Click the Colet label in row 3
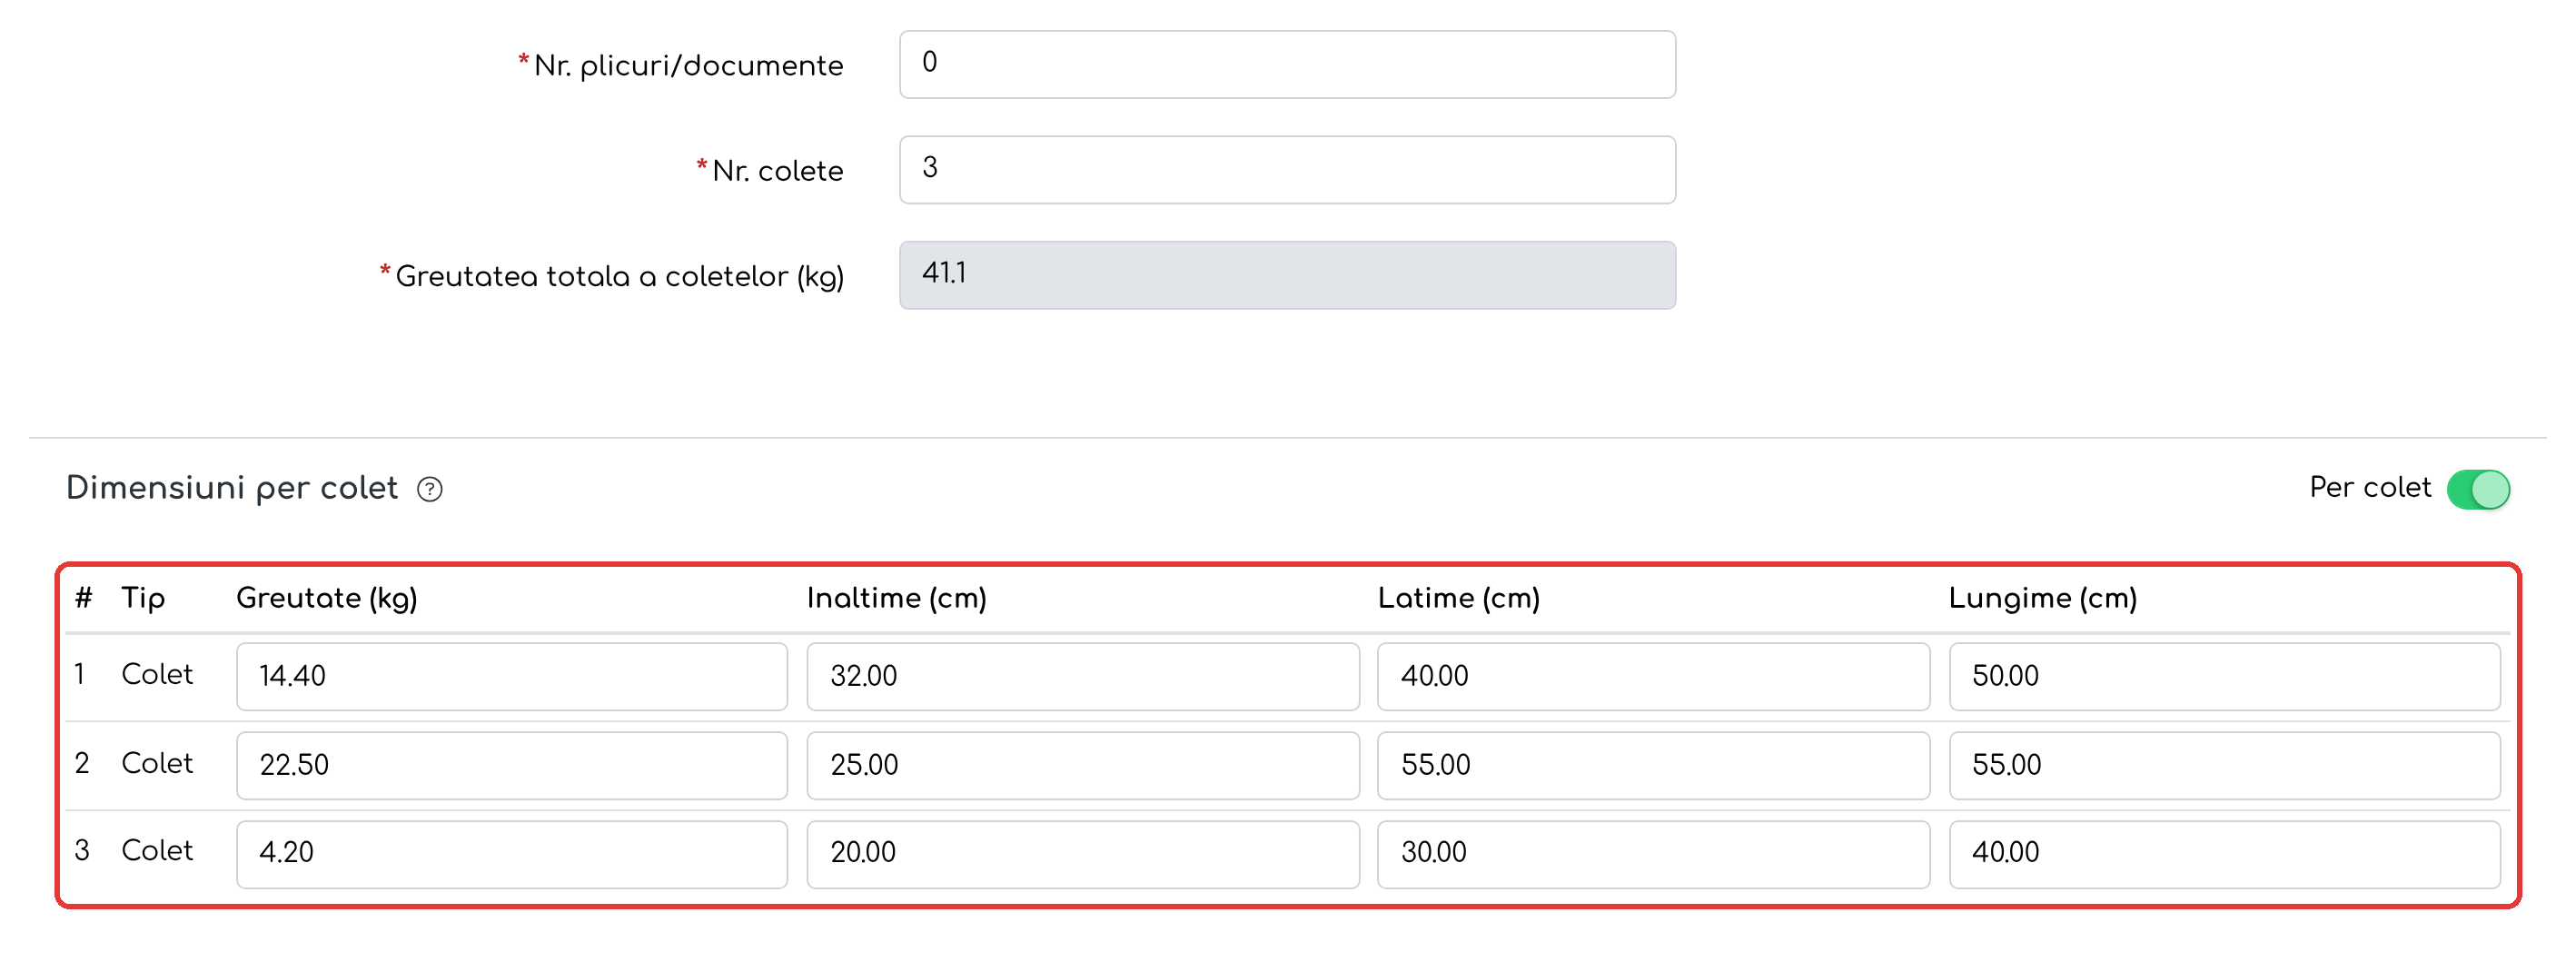The height and width of the screenshot is (962, 2576). click(x=157, y=850)
